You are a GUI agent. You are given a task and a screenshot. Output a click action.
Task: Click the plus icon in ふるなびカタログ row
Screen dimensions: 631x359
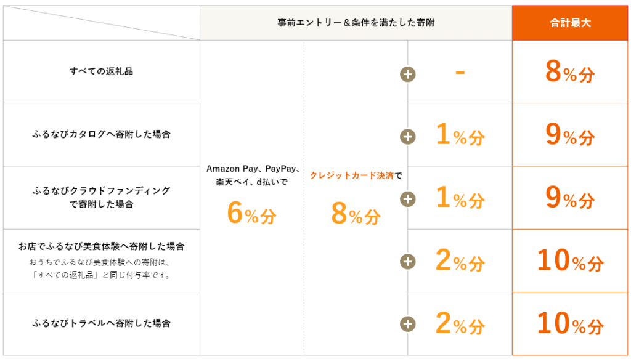[408, 137]
